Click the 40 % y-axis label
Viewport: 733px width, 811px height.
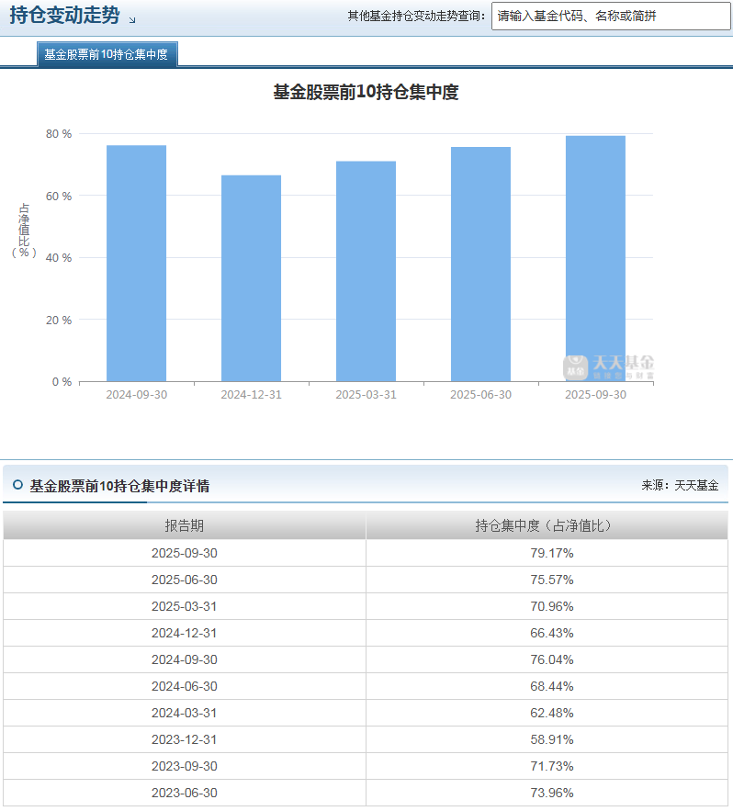59,257
